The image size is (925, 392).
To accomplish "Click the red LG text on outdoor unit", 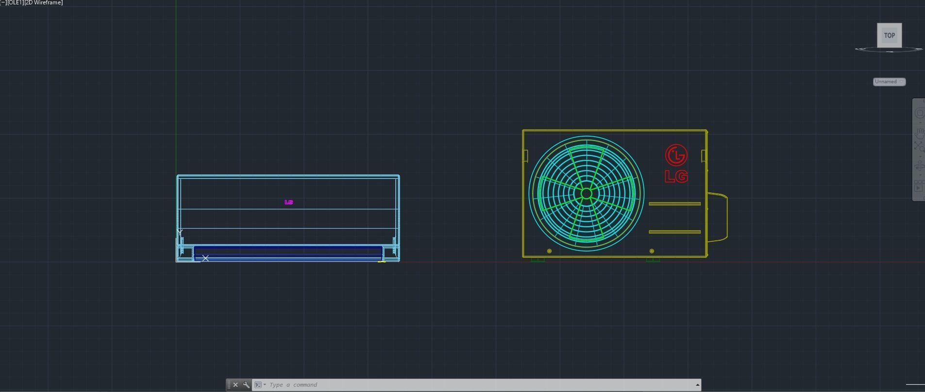I will pos(676,177).
